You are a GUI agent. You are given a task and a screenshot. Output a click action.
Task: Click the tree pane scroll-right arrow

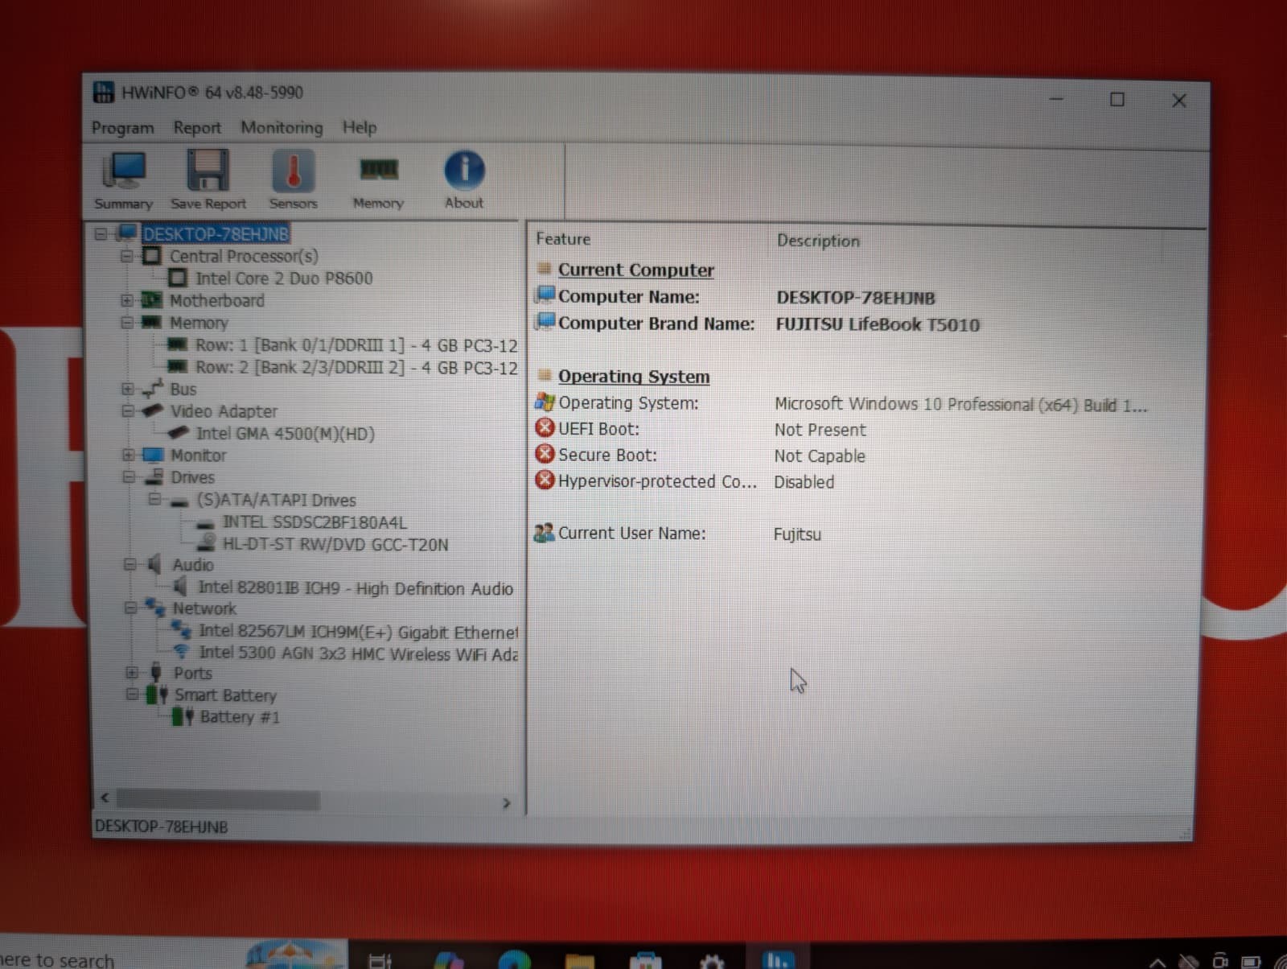point(506,802)
